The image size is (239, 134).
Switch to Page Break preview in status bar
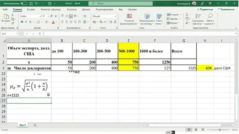pos(203,130)
